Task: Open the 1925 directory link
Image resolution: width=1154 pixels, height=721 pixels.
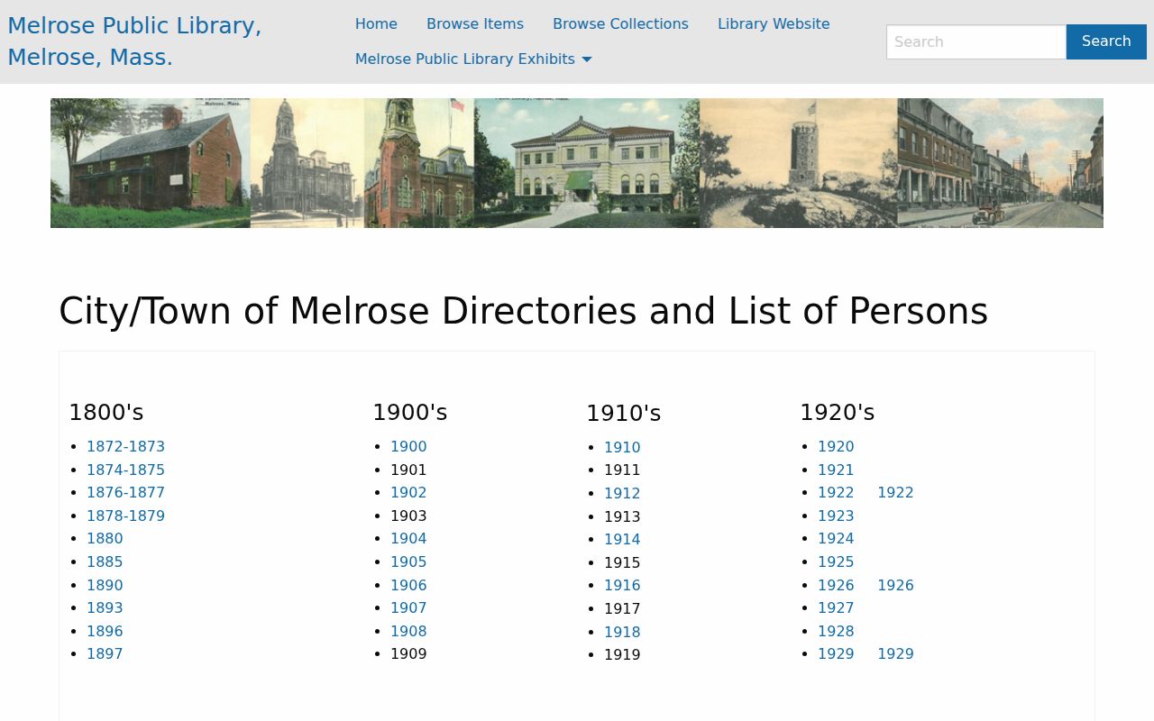Action: pyautogui.click(x=836, y=562)
